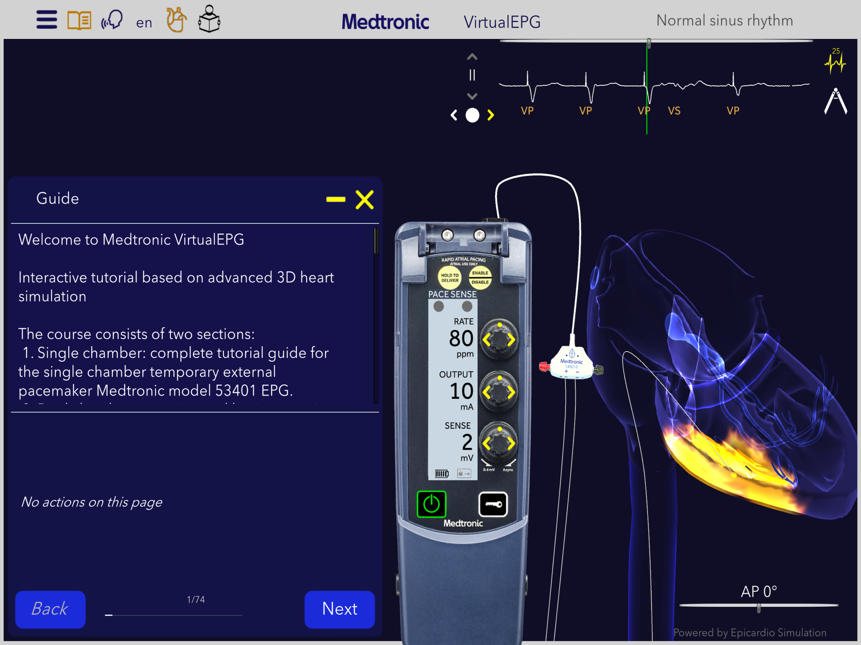Open the reading person tutorial icon
The height and width of the screenshot is (645, 861).
(209, 19)
